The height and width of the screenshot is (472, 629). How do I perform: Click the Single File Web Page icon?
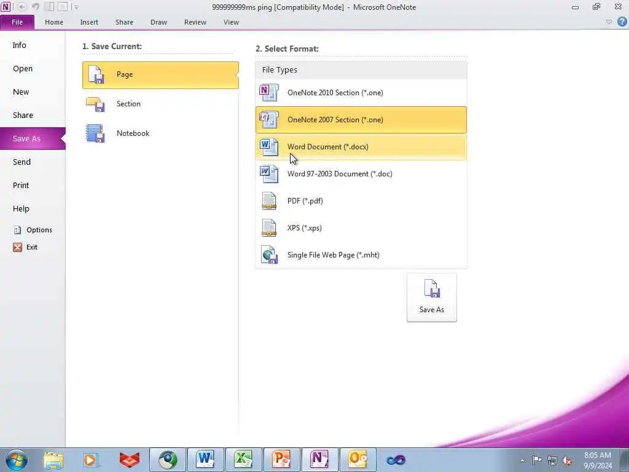pos(269,255)
